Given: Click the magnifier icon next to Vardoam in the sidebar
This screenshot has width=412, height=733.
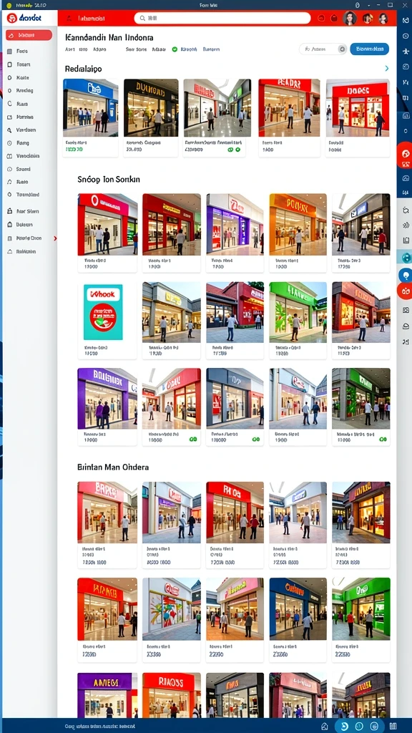Looking at the screenshot, I should [x=10, y=130].
